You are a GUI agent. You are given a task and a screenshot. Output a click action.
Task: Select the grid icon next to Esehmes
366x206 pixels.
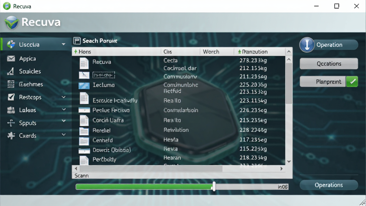11,84
